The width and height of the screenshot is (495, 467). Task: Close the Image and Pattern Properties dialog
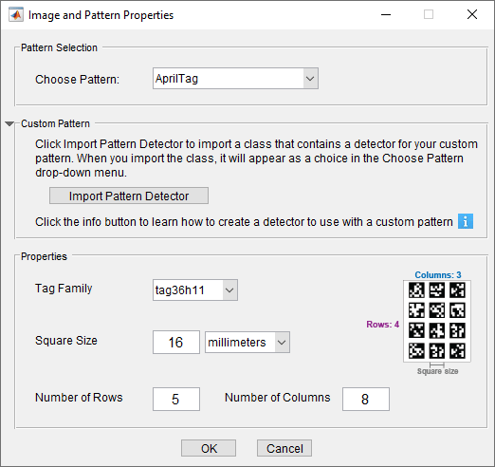click(472, 14)
